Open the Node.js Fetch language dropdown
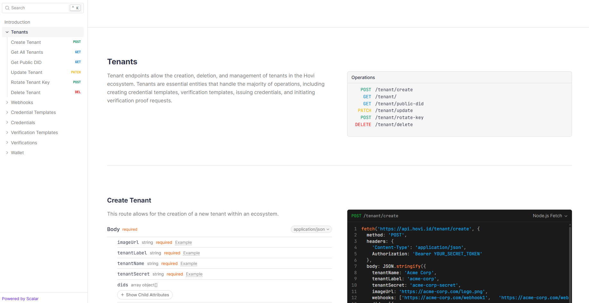Screen dimensions: 589x303 pyautogui.click(x=550, y=216)
